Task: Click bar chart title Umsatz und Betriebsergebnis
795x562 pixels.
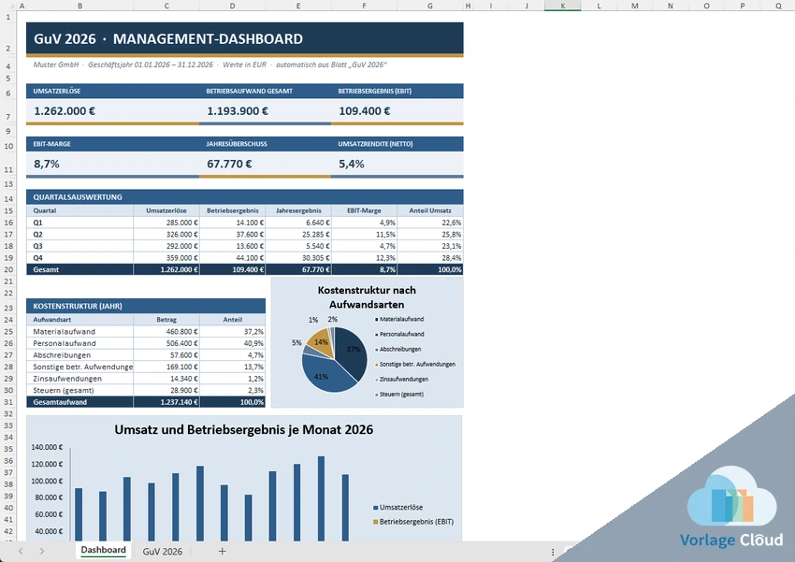Action: point(244,430)
